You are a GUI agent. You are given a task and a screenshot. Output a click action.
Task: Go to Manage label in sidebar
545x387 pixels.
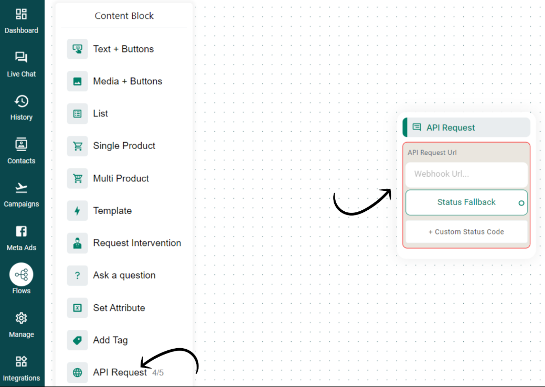21,335
